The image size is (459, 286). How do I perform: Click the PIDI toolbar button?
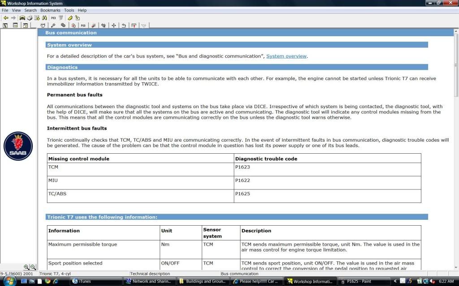pos(53,18)
